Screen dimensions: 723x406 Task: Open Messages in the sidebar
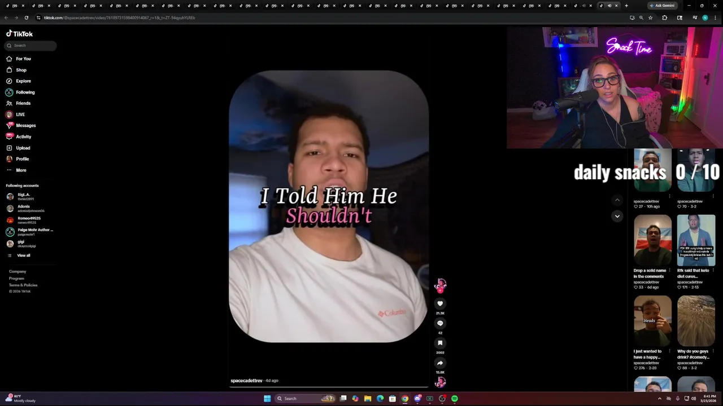21,126
